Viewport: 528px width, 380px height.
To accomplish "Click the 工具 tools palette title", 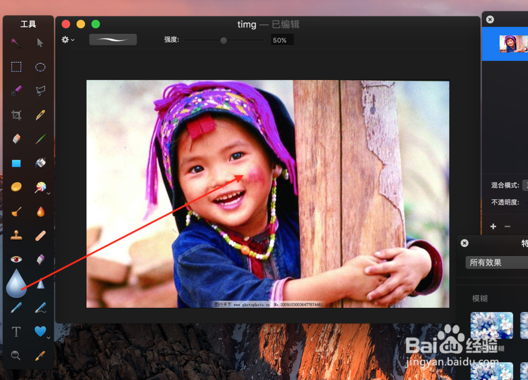I will pos(29,24).
